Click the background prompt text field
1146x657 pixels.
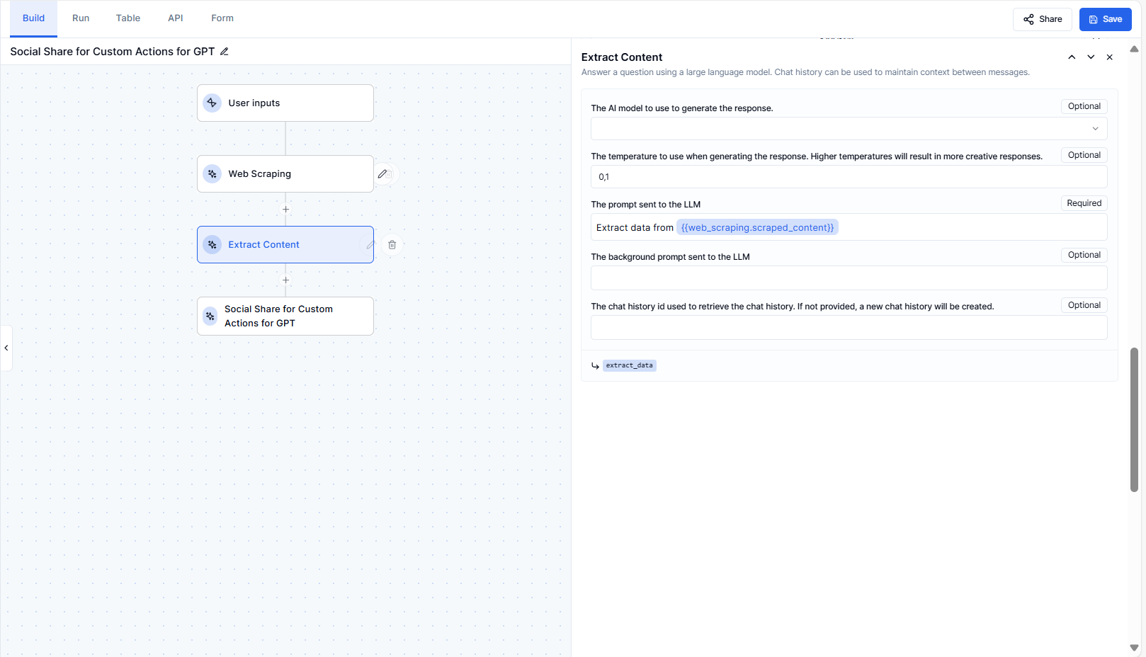pos(849,278)
